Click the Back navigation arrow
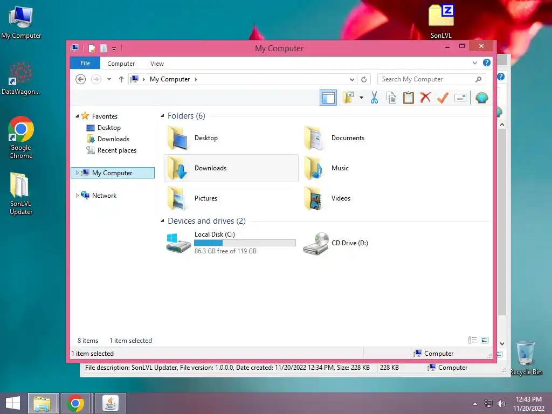The width and height of the screenshot is (552, 414). [81, 79]
